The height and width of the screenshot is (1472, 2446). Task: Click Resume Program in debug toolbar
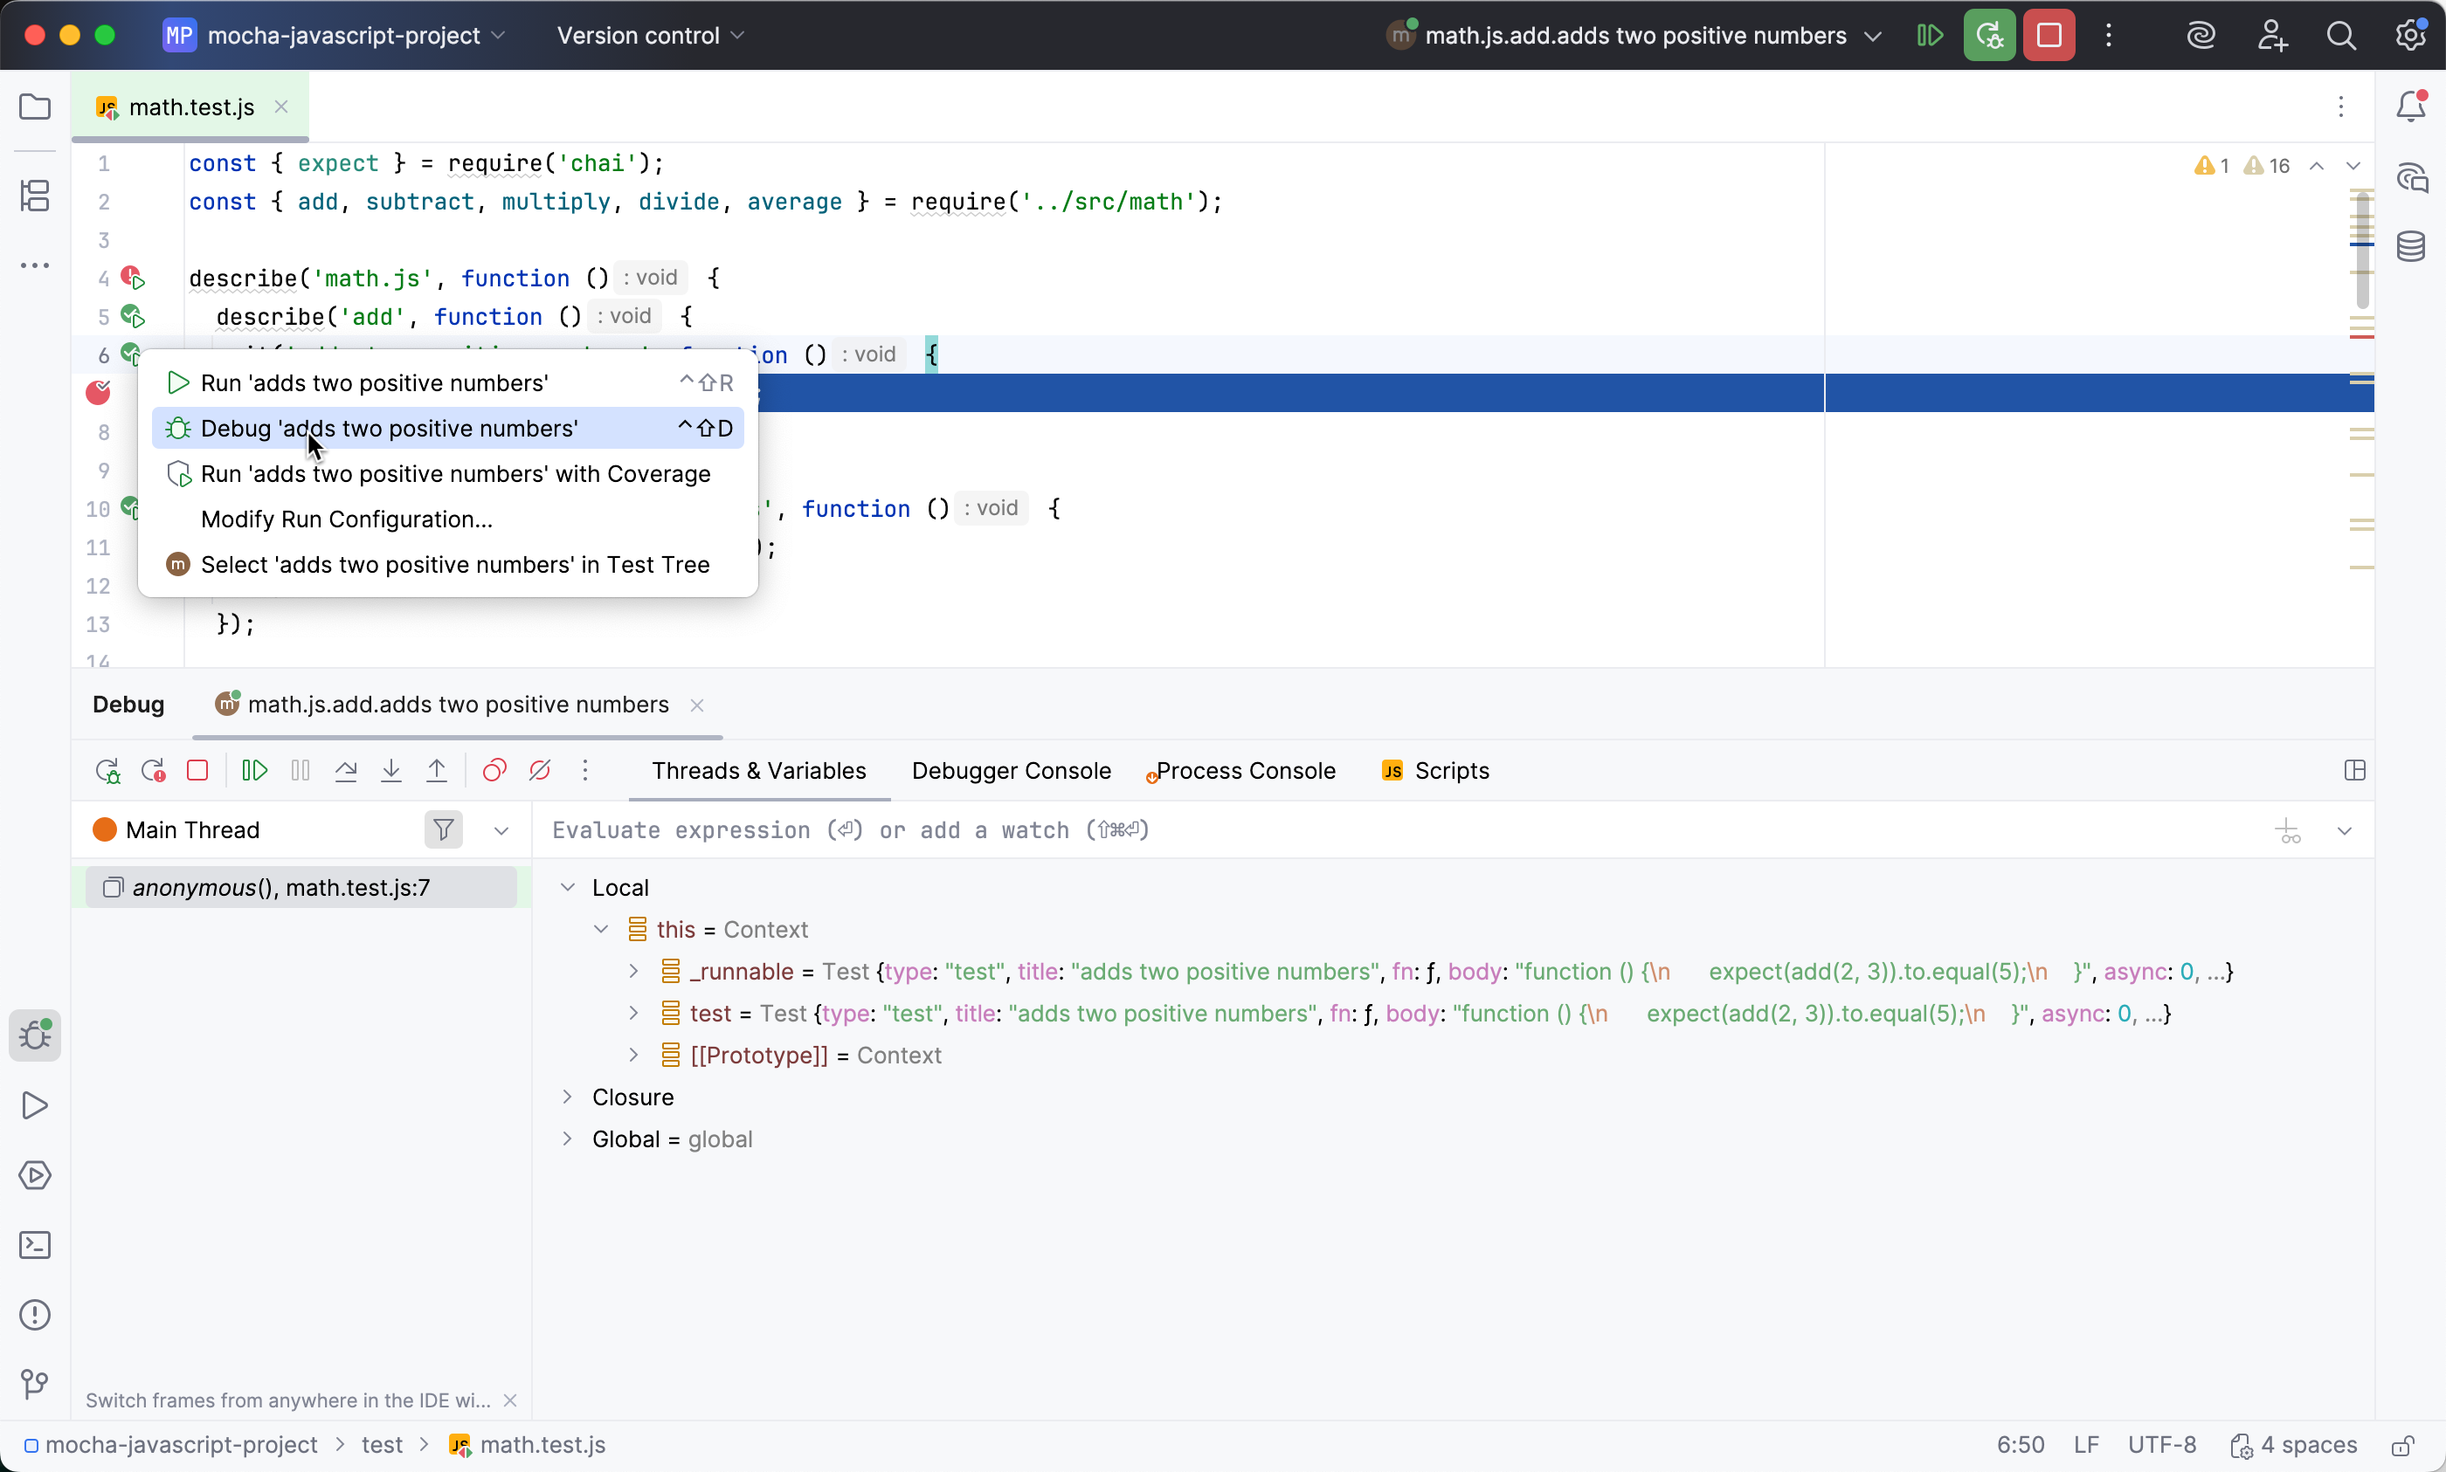coord(254,771)
